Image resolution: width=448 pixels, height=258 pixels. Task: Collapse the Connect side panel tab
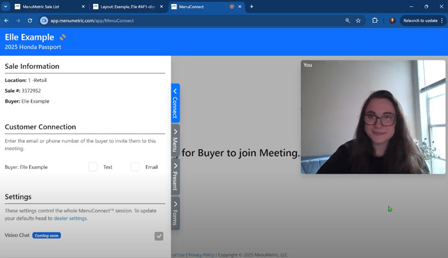point(175,103)
